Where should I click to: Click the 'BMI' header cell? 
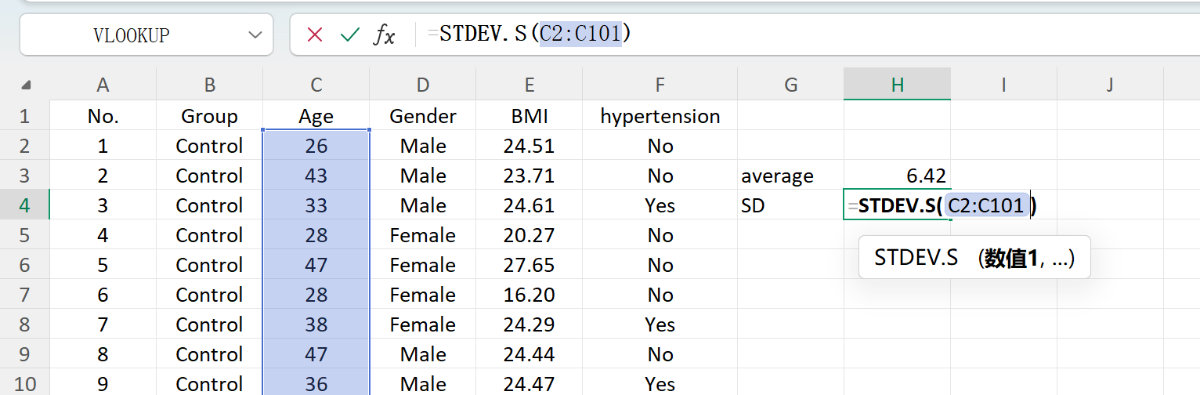point(530,116)
